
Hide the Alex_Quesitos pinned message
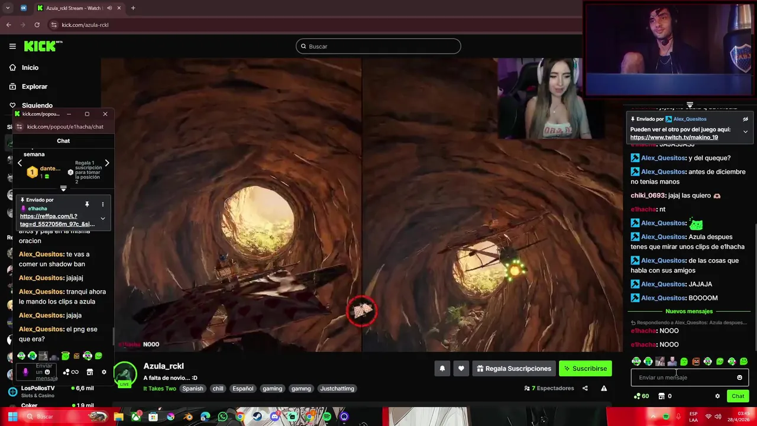[x=745, y=119]
